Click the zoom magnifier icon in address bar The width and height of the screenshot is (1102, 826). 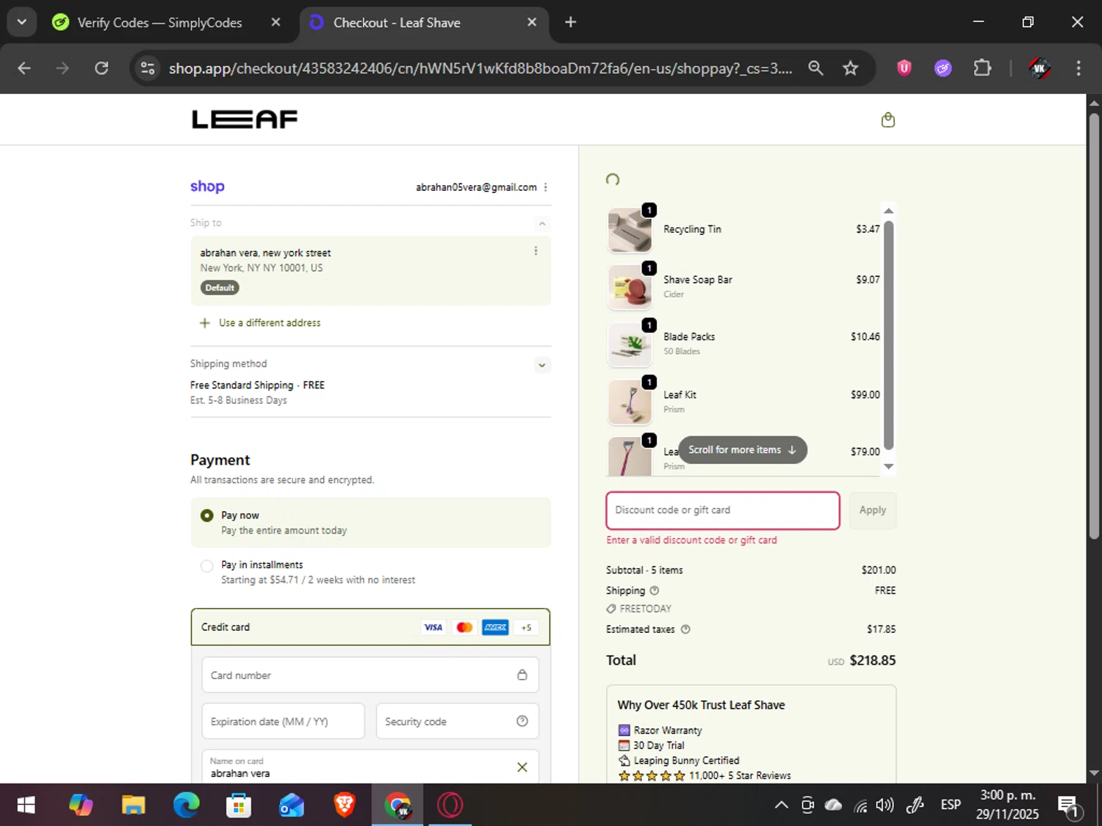click(815, 68)
